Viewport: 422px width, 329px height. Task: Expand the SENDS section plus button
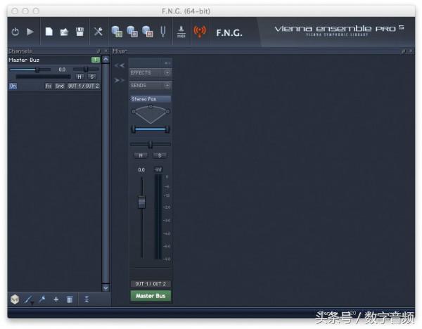[x=167, y=86]
